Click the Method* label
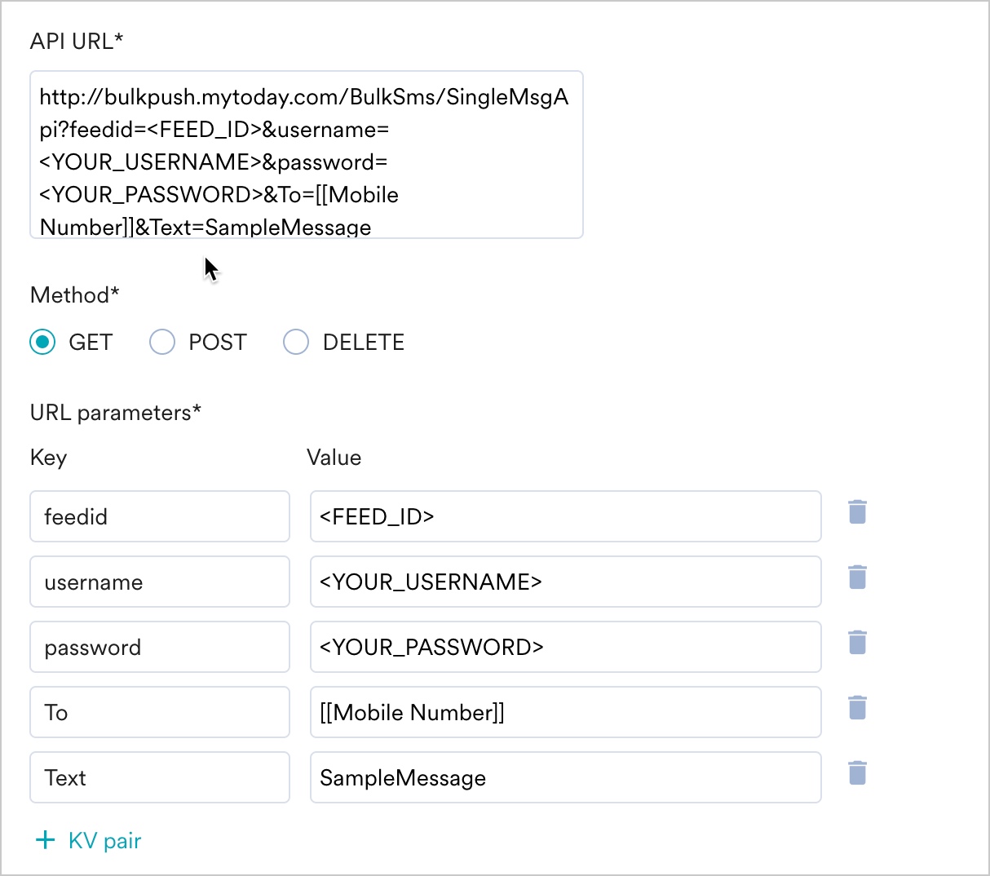 click(x=75, y=295)
